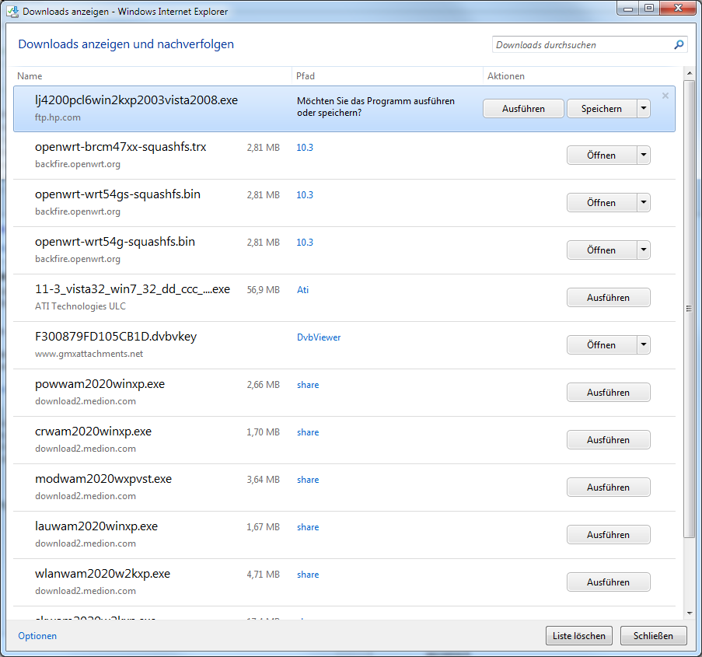Open share folder link for modwam2020wxpvst.exe

click(x=308, y=480)
